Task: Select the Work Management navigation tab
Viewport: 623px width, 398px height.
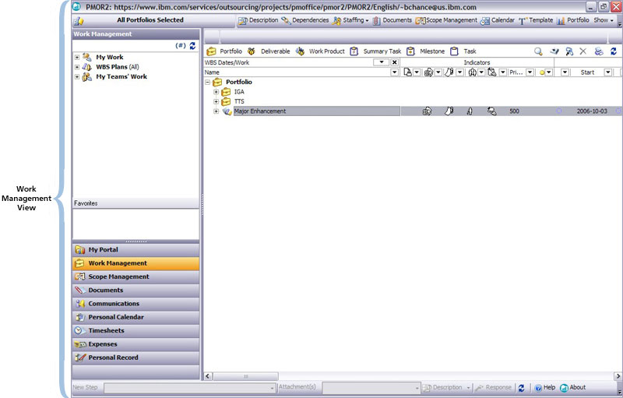Action: pyautogui.click(x=136, y=263)
